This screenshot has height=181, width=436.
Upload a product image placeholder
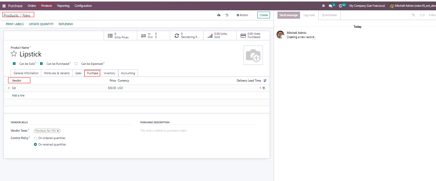[x=253, y=55]
